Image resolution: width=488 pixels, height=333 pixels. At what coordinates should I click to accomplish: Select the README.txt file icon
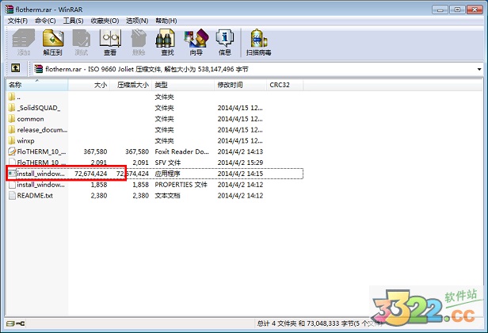tap(12, 195)
